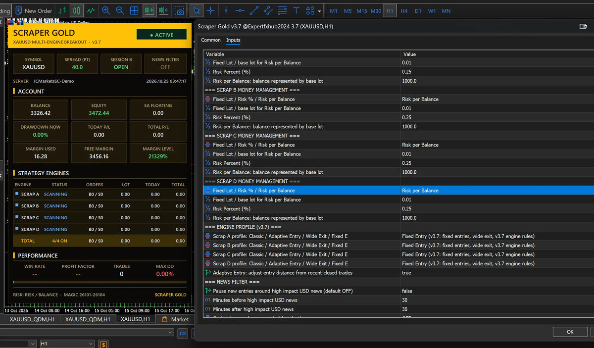Select the equidistant channel tool
The height and width of the screenshot is (348, 594).
tap(268, 10)
